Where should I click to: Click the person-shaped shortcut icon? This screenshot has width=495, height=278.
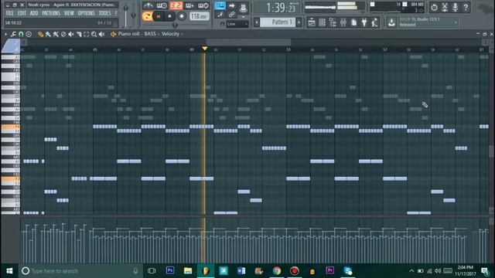[374, 22]
